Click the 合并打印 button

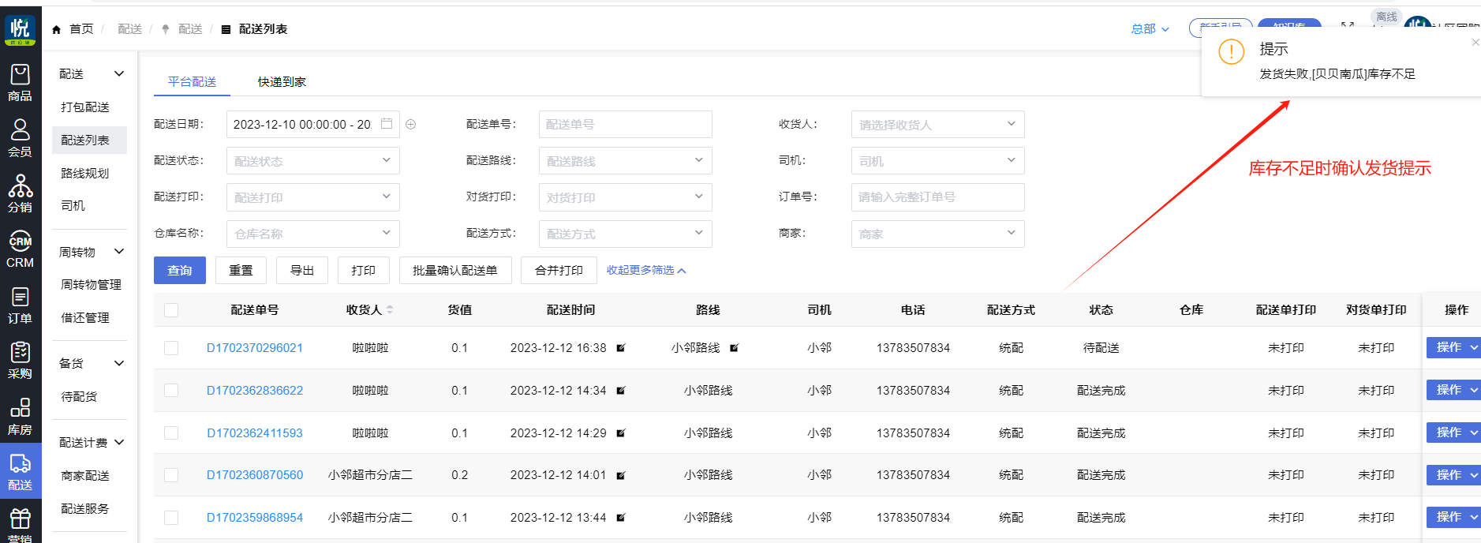click(559, 270)
